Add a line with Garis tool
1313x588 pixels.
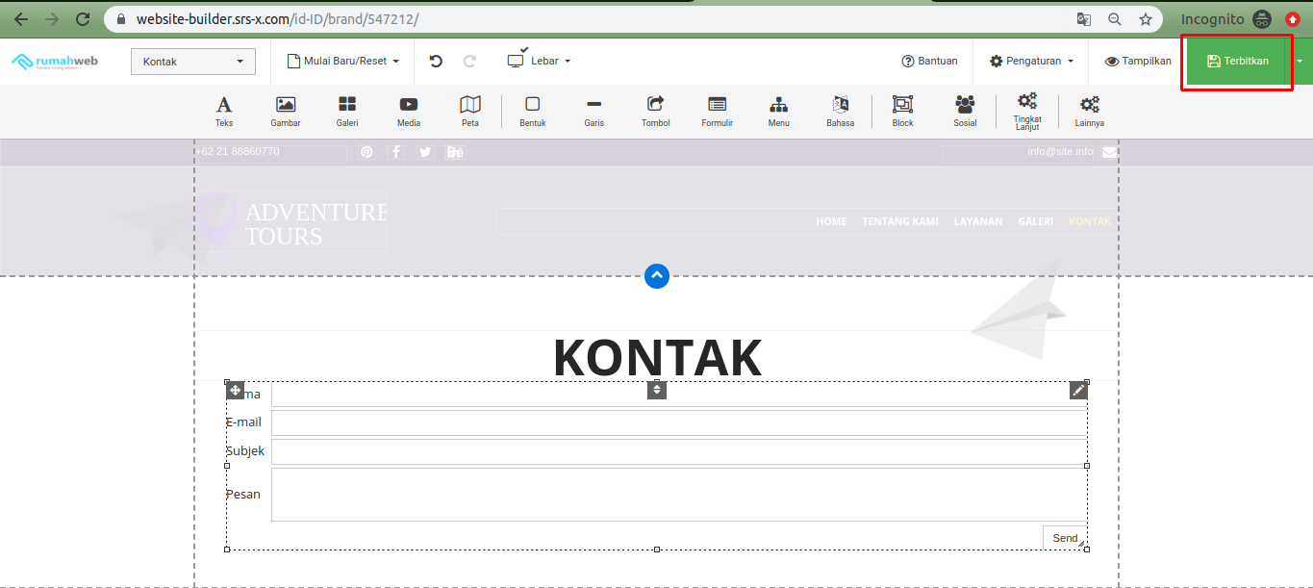point(594,111)
